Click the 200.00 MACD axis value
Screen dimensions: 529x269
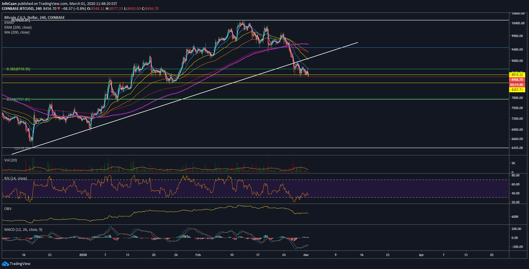click(517, 229)
